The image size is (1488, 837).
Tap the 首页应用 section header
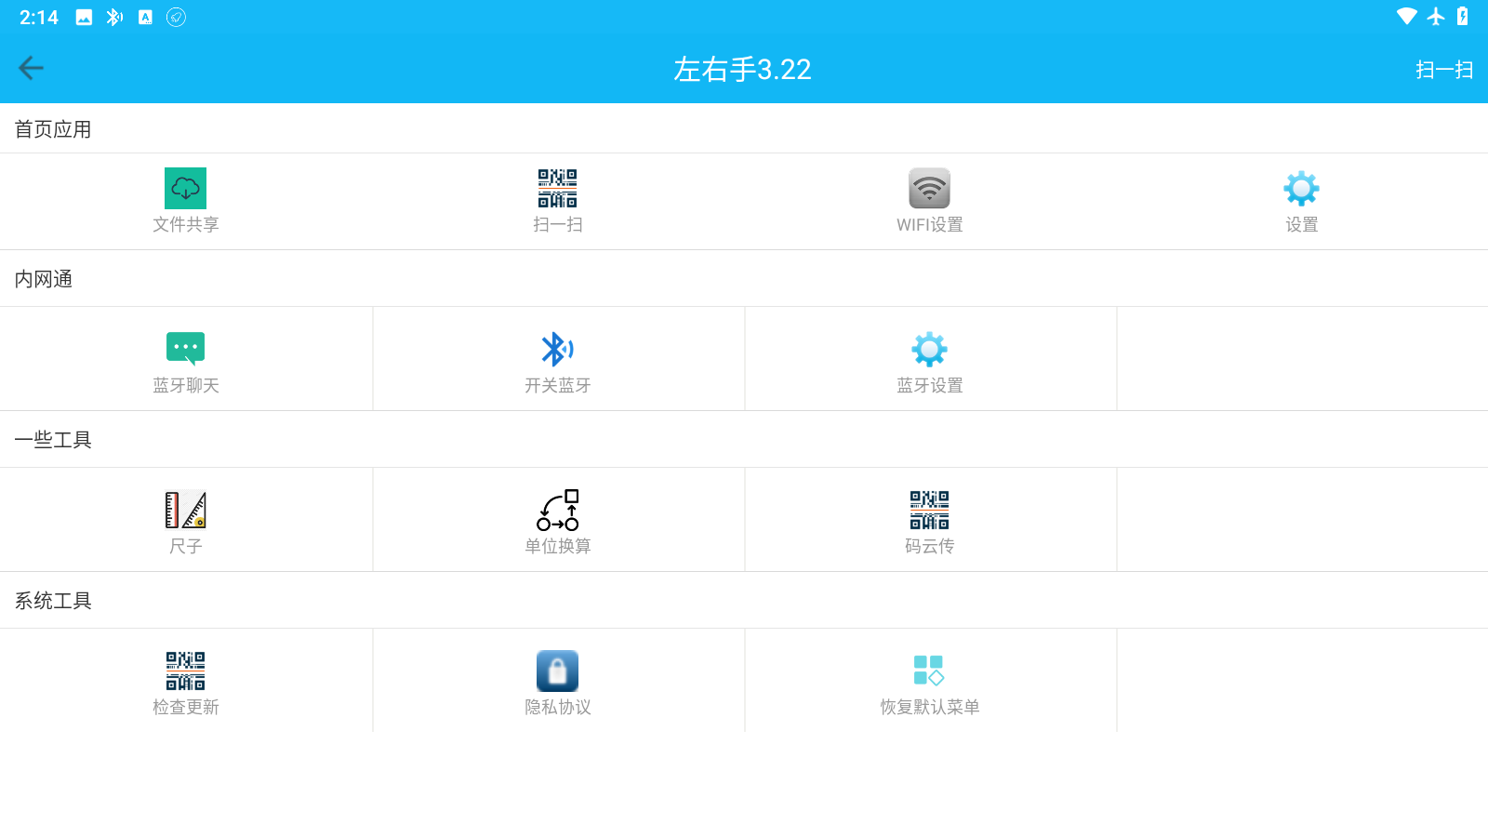tap(52, 128)
